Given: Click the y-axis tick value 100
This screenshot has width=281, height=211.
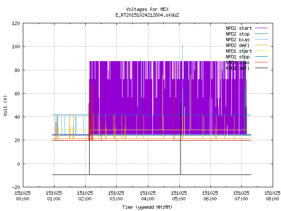Looking at the screenshot, I should coord(16,47).
